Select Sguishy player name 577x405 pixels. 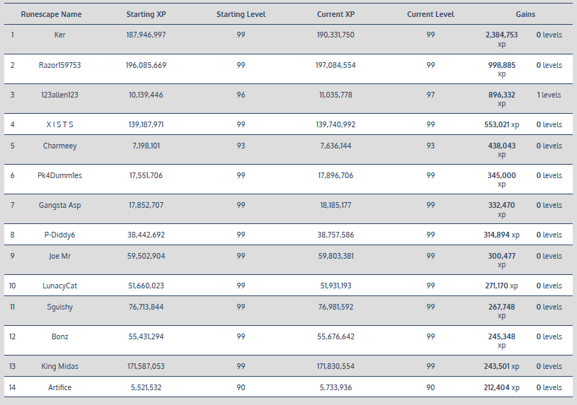point(60,307)
